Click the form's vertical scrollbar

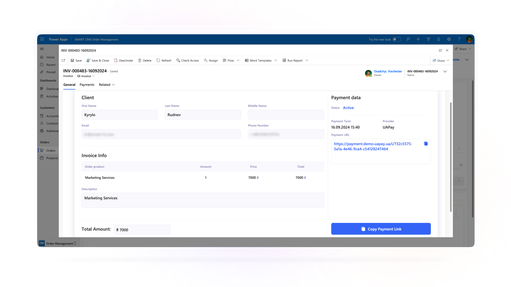point(450,157)
